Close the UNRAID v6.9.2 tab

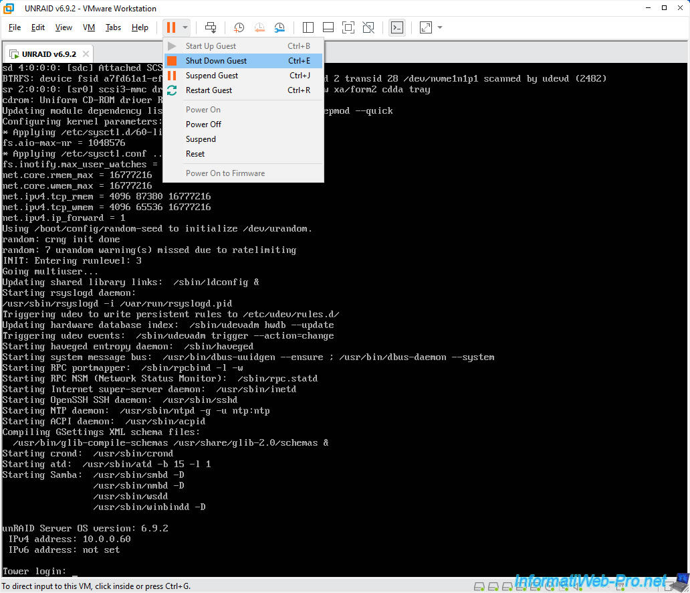click(86, 54)
